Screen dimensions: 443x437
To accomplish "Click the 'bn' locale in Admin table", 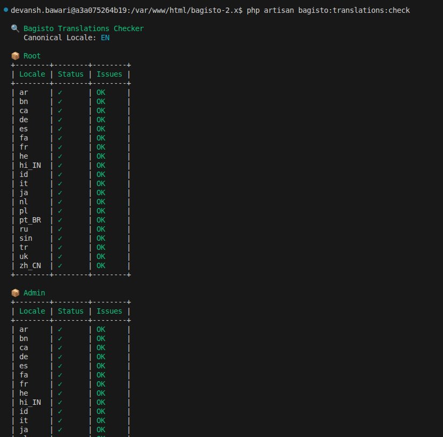I will [x=24, y=338].
